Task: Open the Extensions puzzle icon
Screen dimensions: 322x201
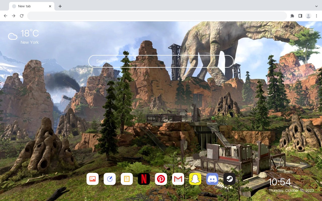Action: [292, 16]
